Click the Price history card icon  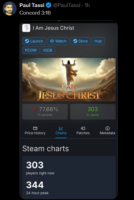pyautogui.click(x=35, y=128)
